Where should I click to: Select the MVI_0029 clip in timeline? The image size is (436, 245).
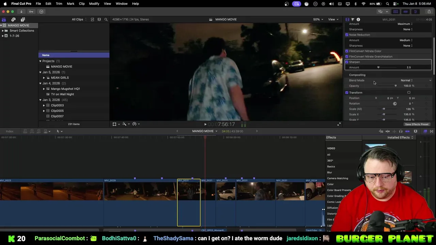coord(140,202)
